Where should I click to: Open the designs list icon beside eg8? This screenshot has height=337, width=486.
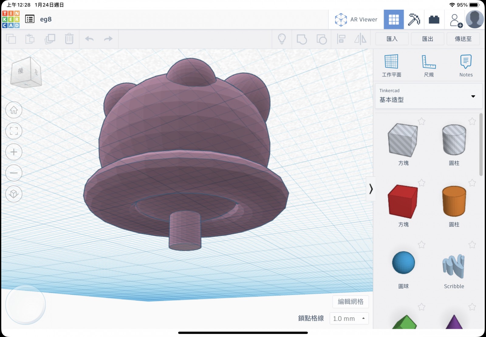click(30, 19)
